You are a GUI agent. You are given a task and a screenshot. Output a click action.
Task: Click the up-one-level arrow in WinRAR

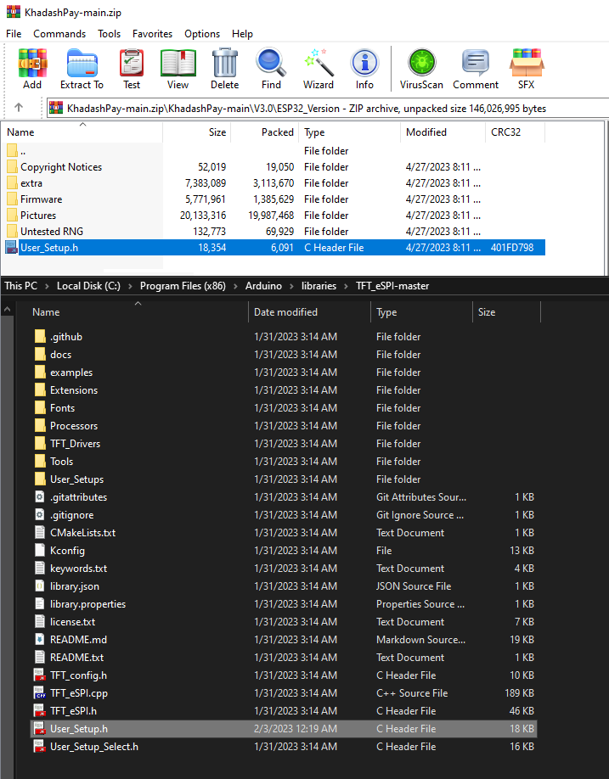[19, 107]
